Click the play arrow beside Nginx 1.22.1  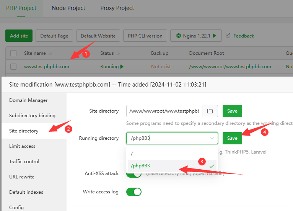[214, 36]
